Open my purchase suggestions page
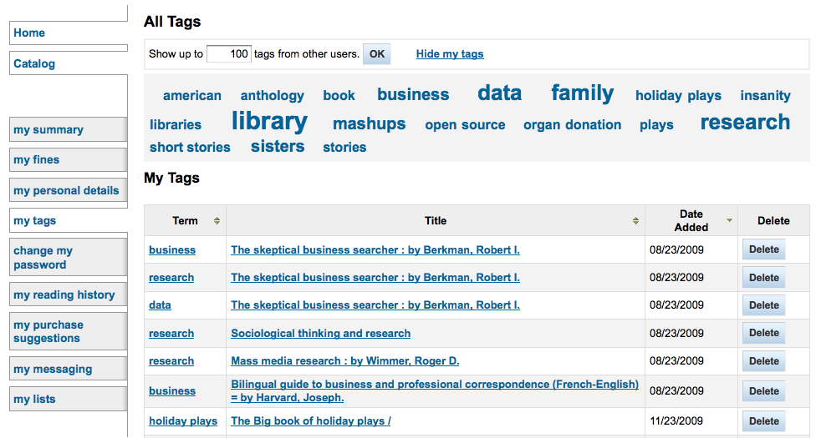 coord(69,331)
